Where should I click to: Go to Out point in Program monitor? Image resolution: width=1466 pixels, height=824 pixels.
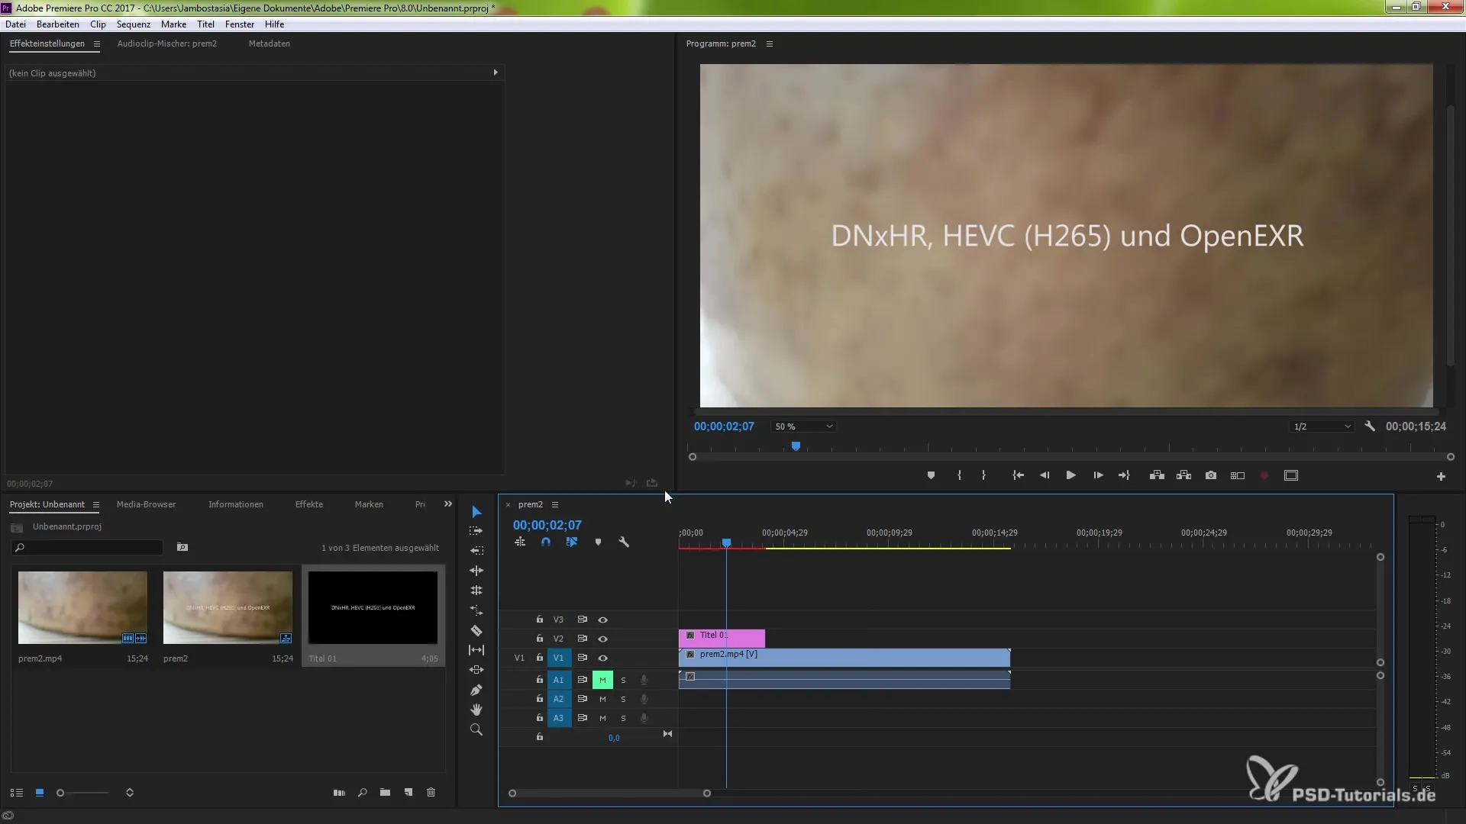(1124, 475)
